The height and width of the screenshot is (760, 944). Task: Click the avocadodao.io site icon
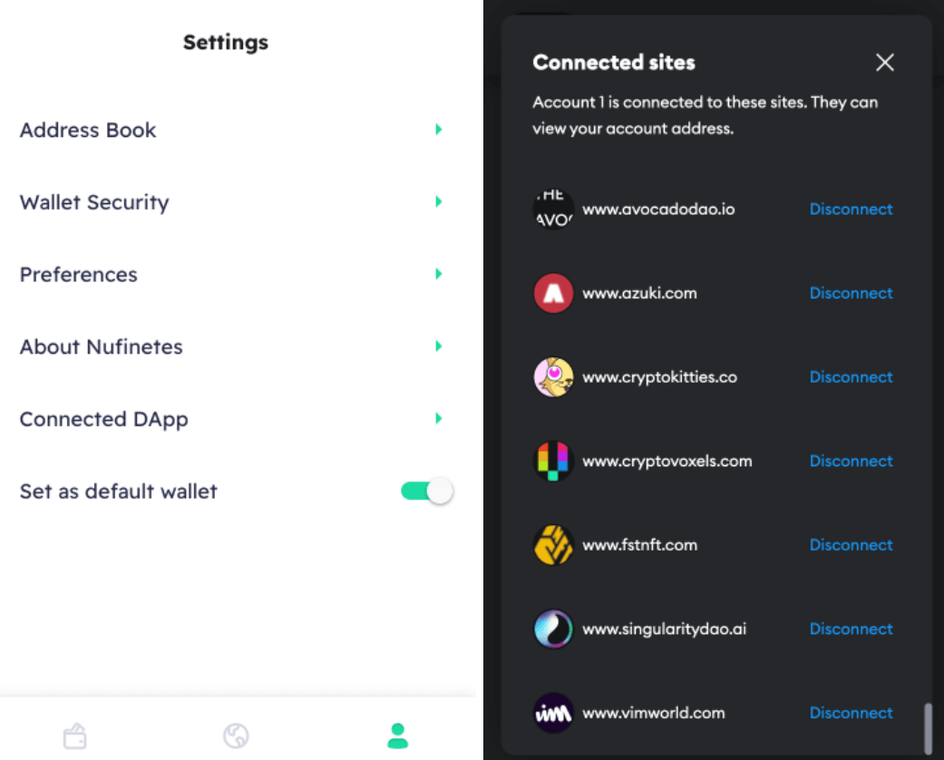point(553,209)
